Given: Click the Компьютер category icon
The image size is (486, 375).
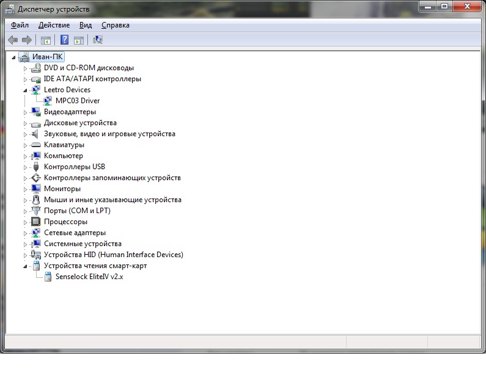Looking at the screenshot, I should coord(36,156).
